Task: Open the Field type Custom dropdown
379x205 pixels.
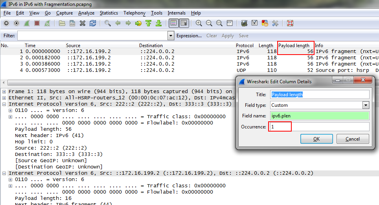Action: pos(366,105)
